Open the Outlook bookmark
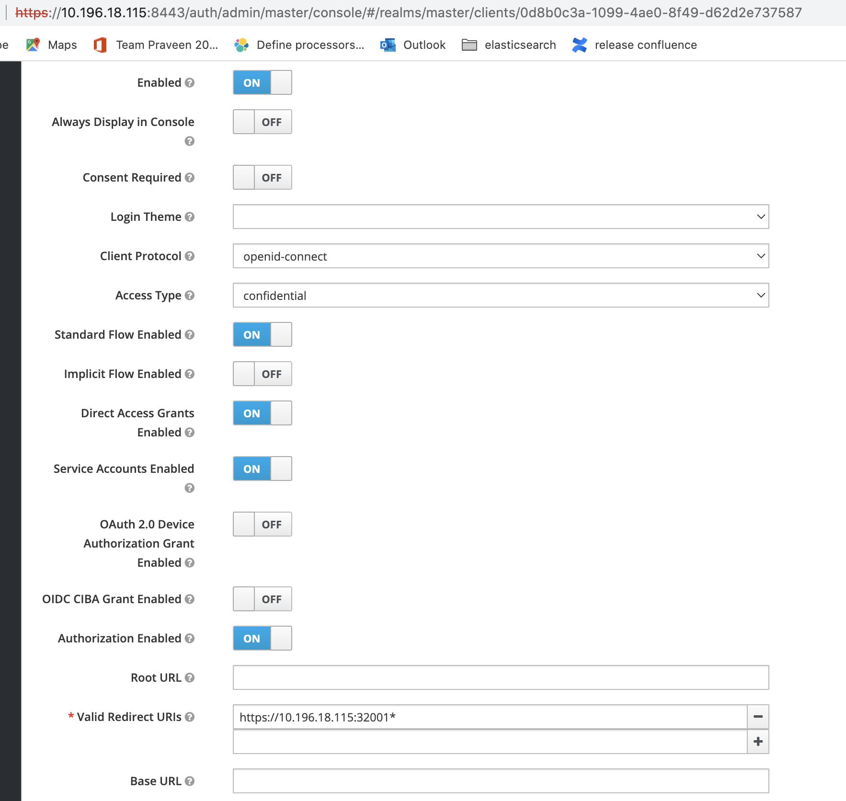Screen dimensions: 846x801 pyautogui.click(x=413, y=45)
